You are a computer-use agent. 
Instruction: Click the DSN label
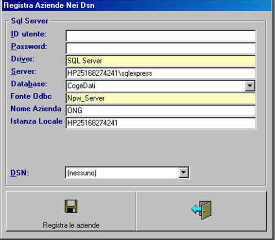[19, 173]
